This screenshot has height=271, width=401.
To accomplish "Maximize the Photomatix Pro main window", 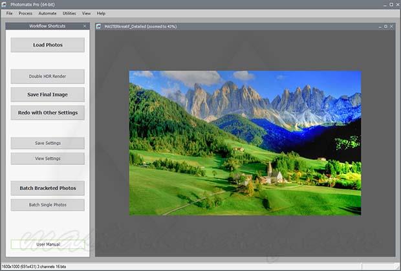I will pyautogui.click(x=391, y=5).
